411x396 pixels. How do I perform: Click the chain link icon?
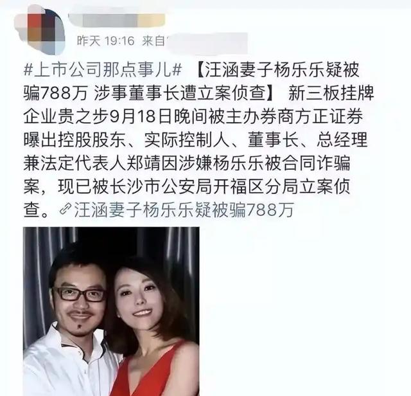(66, 210)
